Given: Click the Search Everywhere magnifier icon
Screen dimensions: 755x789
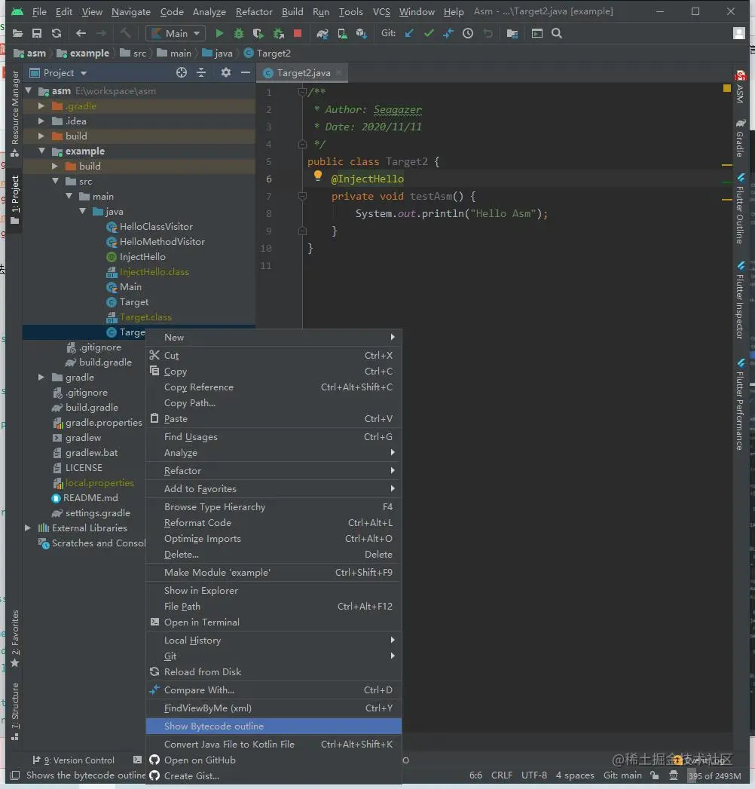Looking at the screenshot, I should coord(556,34).
